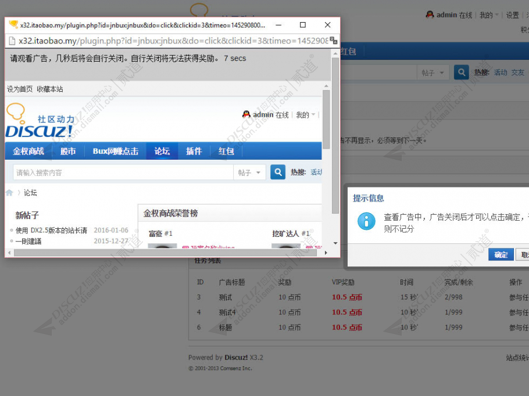
Task: Click 收藏本站 link in popup
Action: [x=50, y=89]
